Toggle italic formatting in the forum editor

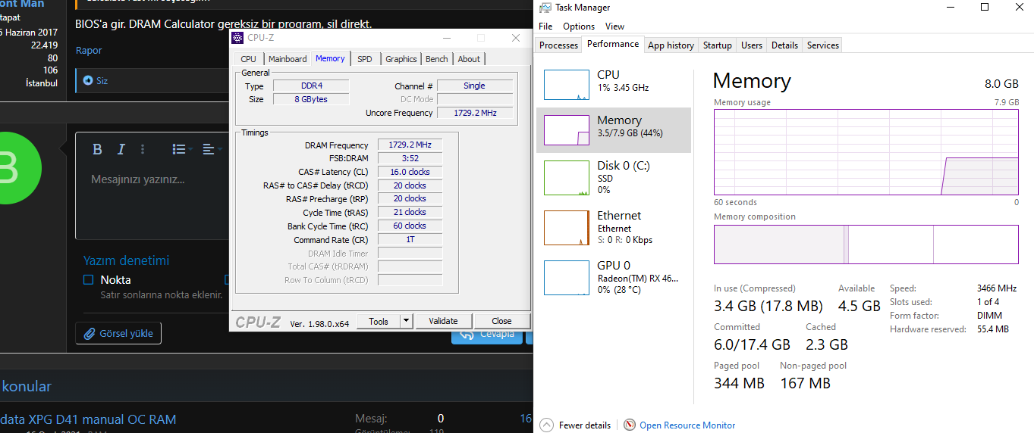point(121,149)
